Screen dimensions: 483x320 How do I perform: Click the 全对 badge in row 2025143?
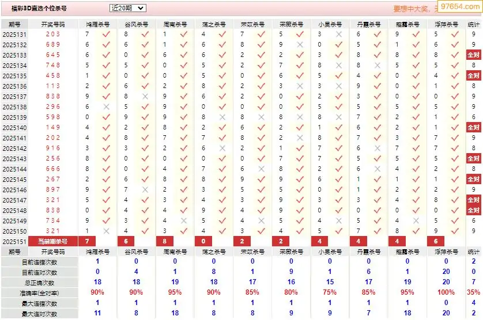coord(473,158)
